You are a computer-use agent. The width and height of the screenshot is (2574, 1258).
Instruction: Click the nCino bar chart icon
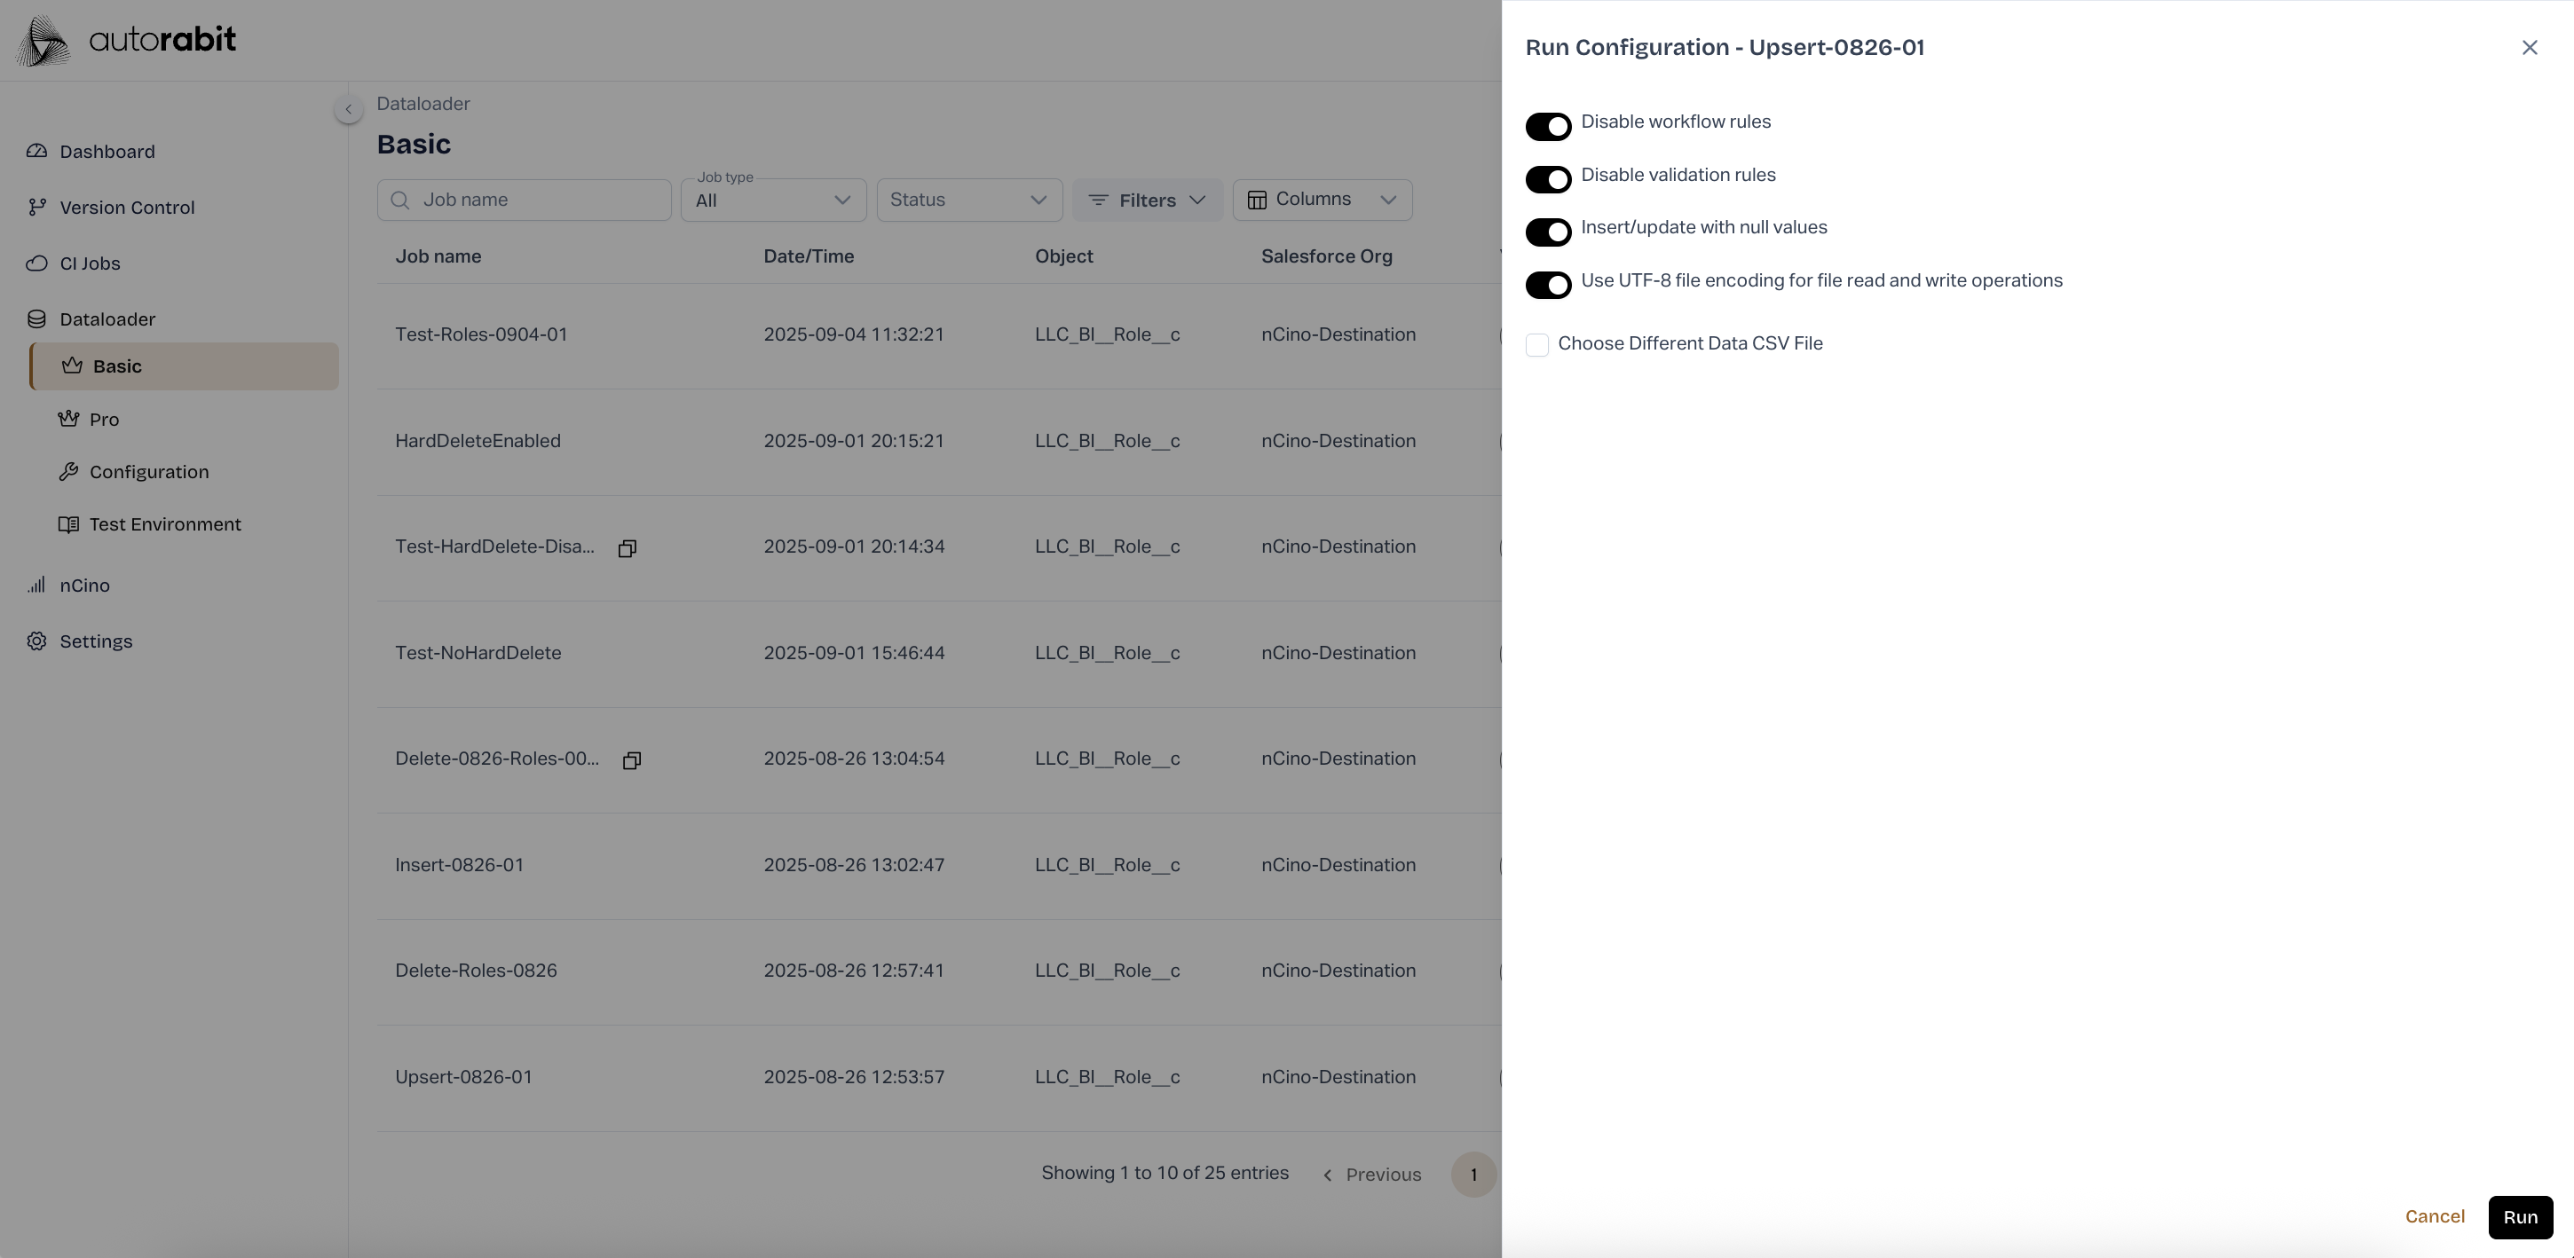click(37, 585)
